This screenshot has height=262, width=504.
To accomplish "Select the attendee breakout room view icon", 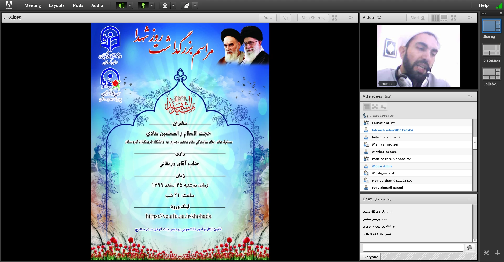I will pyautogui.click(x=375, y=107).
